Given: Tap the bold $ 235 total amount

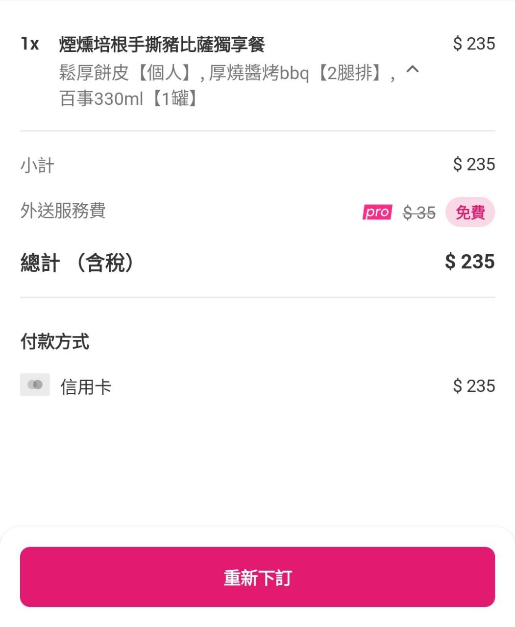Looking at the screenshot, I should [469, 262].
